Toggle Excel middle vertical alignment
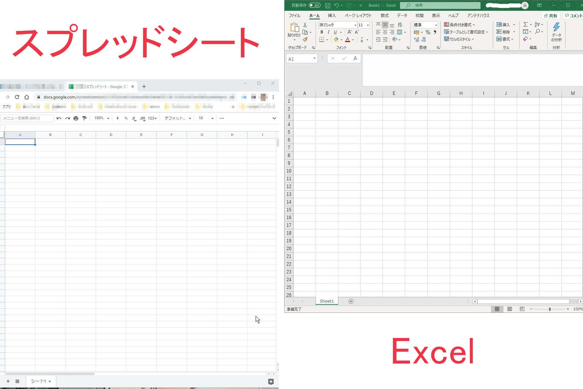The height and width of the screenshot is (389, 583). pos(385,25)
